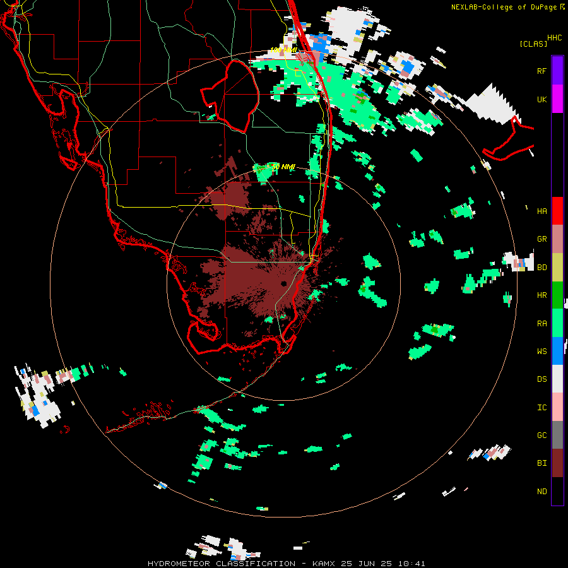Click the GR legend label text
The width and height of the screenshot is (568, 568).
(x=541, y=239)
